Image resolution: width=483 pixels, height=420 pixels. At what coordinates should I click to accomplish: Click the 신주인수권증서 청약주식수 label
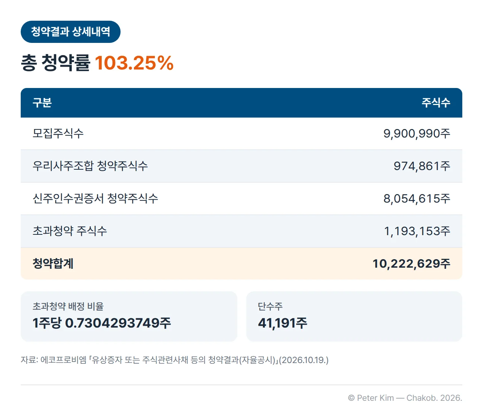tap(95, 199)
